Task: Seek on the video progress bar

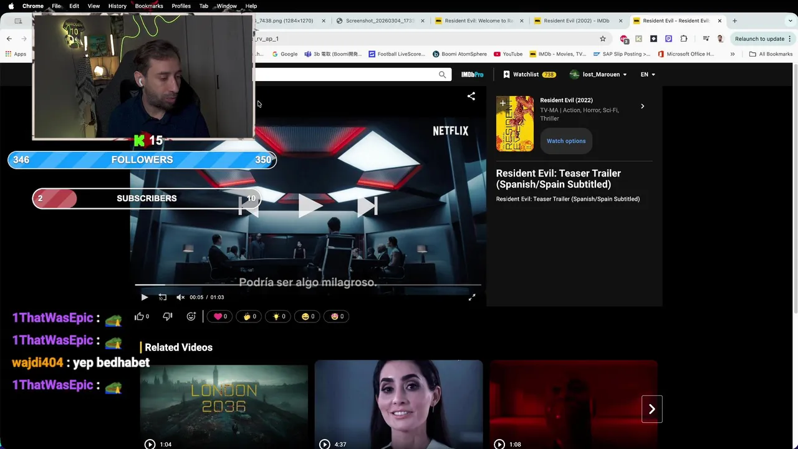Action: tap(307, 285)
